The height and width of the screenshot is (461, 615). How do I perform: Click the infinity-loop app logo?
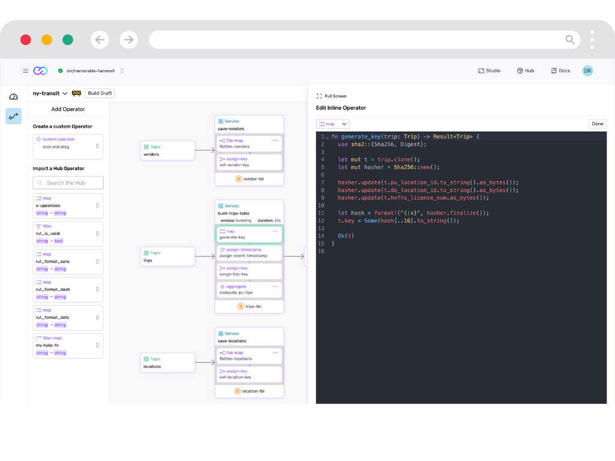pyautogui.click(x=40, y=71)
